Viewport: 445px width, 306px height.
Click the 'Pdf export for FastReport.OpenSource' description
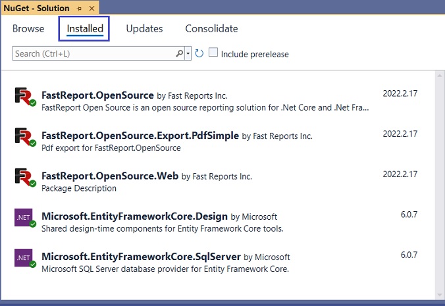tap(111, 148)
